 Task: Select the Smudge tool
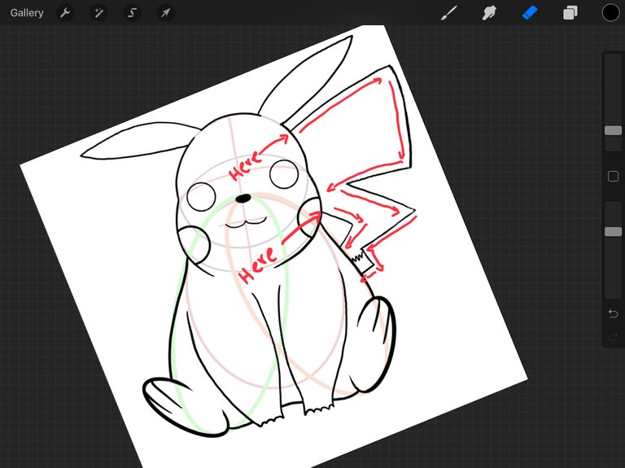click(489, 13)
